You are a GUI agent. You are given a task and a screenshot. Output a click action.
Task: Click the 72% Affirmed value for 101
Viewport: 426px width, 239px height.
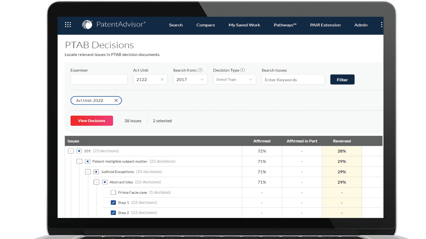[x=262, y=151]
